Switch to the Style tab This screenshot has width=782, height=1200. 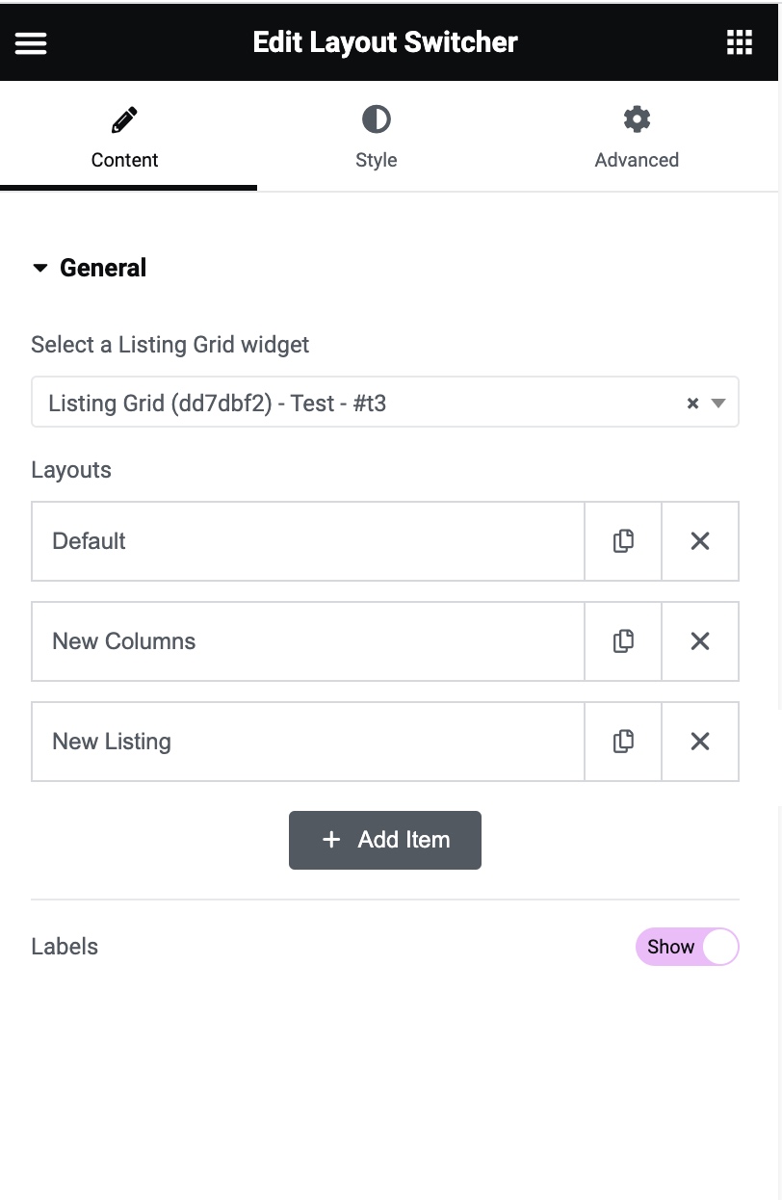click(376, 138)
